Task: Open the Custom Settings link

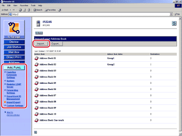Action: [15, 106]
